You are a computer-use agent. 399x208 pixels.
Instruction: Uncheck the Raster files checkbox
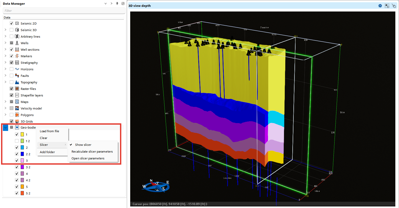pos(12,89)
